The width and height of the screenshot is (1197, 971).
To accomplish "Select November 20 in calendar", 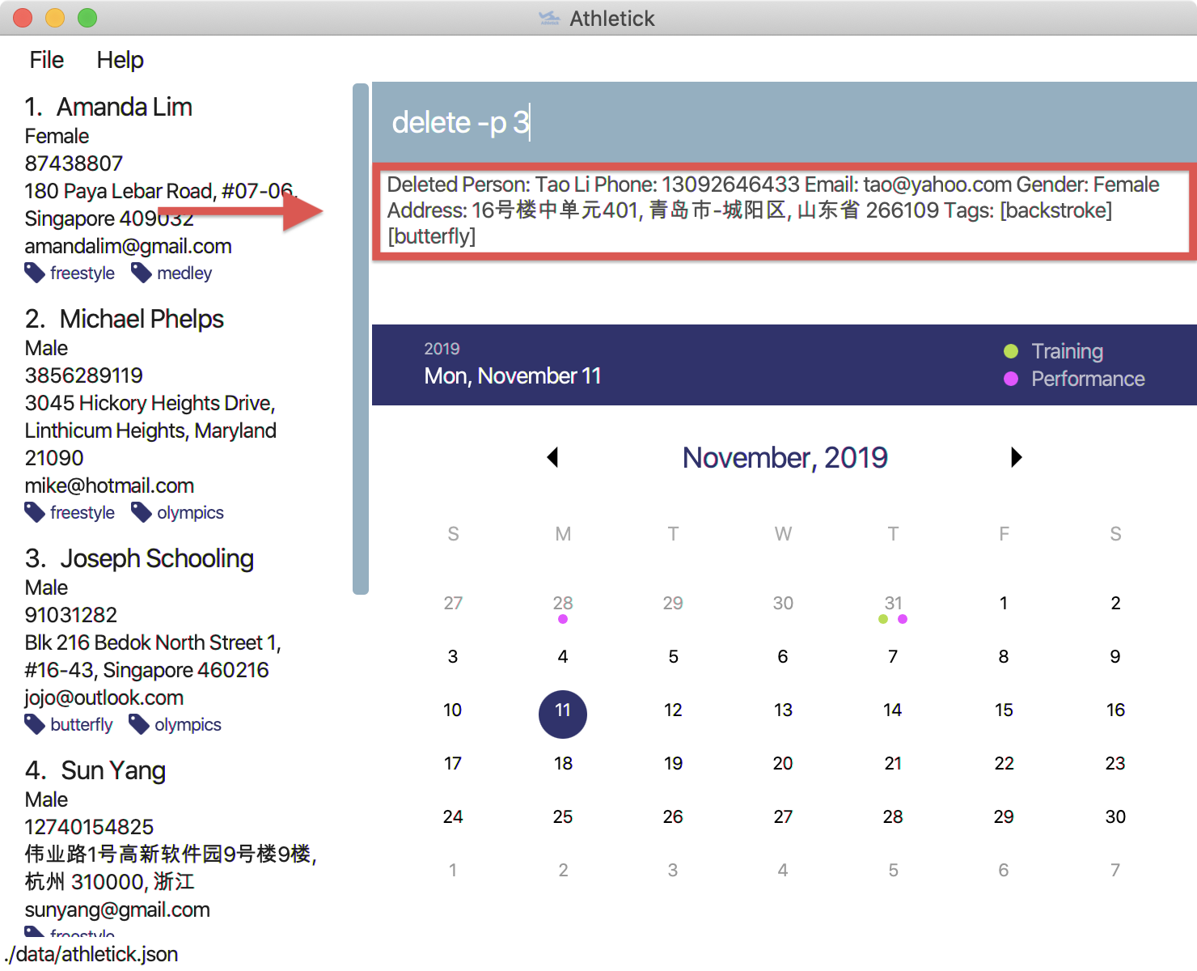I will pyautogui.click(x=783, y=764).
